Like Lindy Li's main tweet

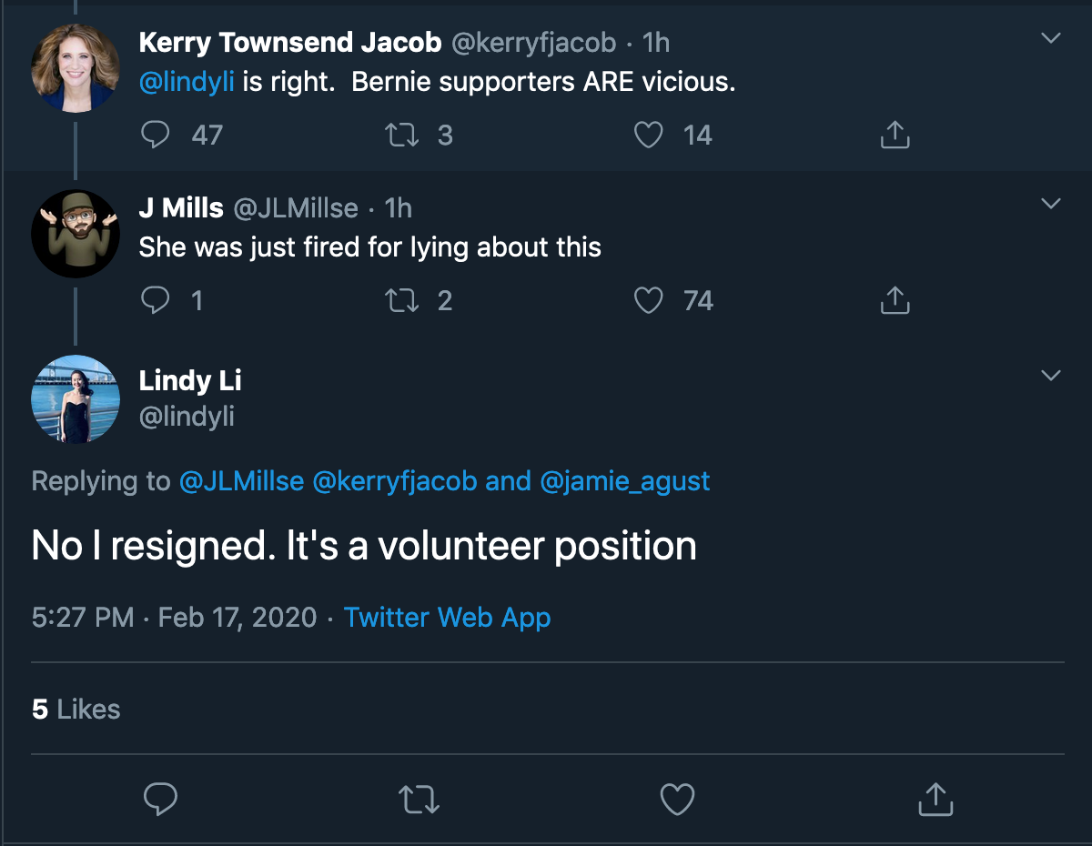(x=677, y=800)
